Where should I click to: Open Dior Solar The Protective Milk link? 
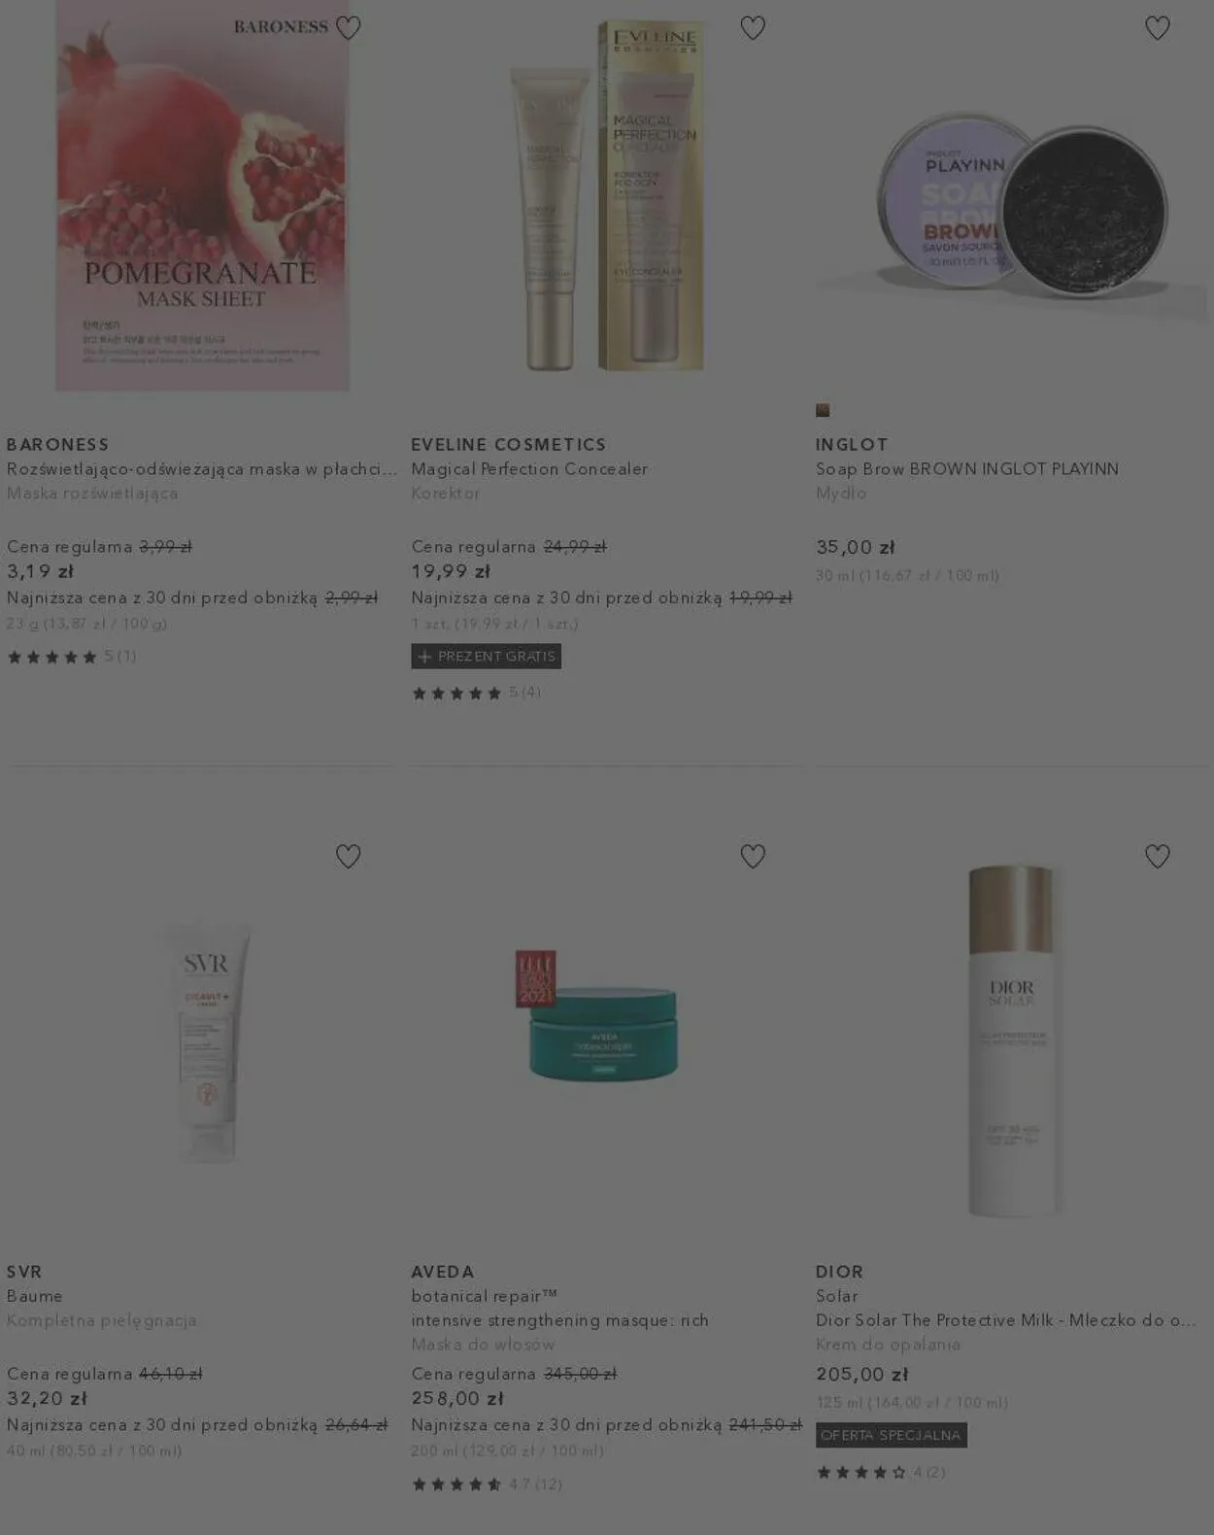pyautogui.click(x=1005, y=1320)
